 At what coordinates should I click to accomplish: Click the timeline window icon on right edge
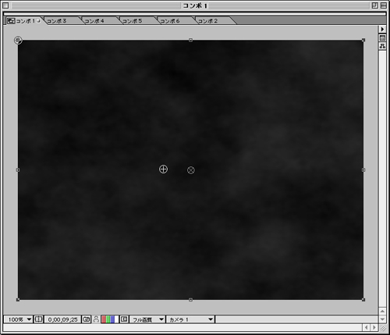point(382,38)
